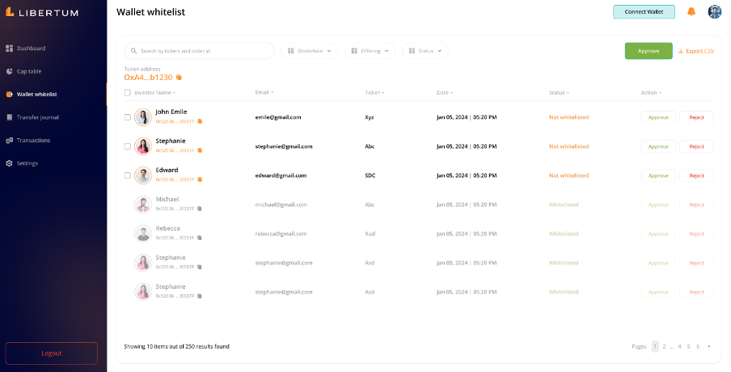731x372 pixels.
Task: Open the user profile avatar
Action: point(714,11)
